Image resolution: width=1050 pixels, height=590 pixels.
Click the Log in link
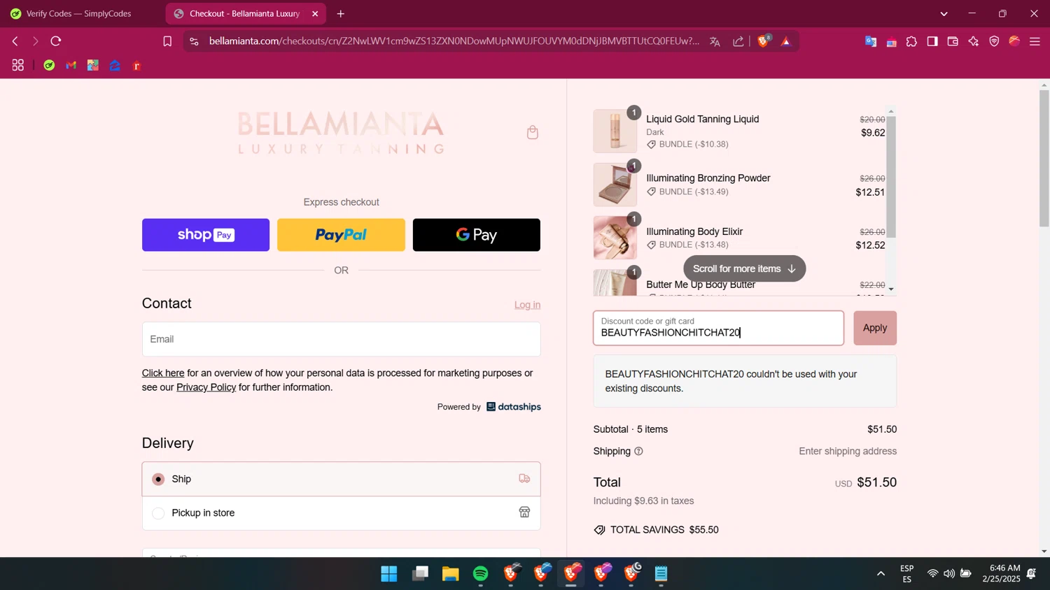[527, 305]
